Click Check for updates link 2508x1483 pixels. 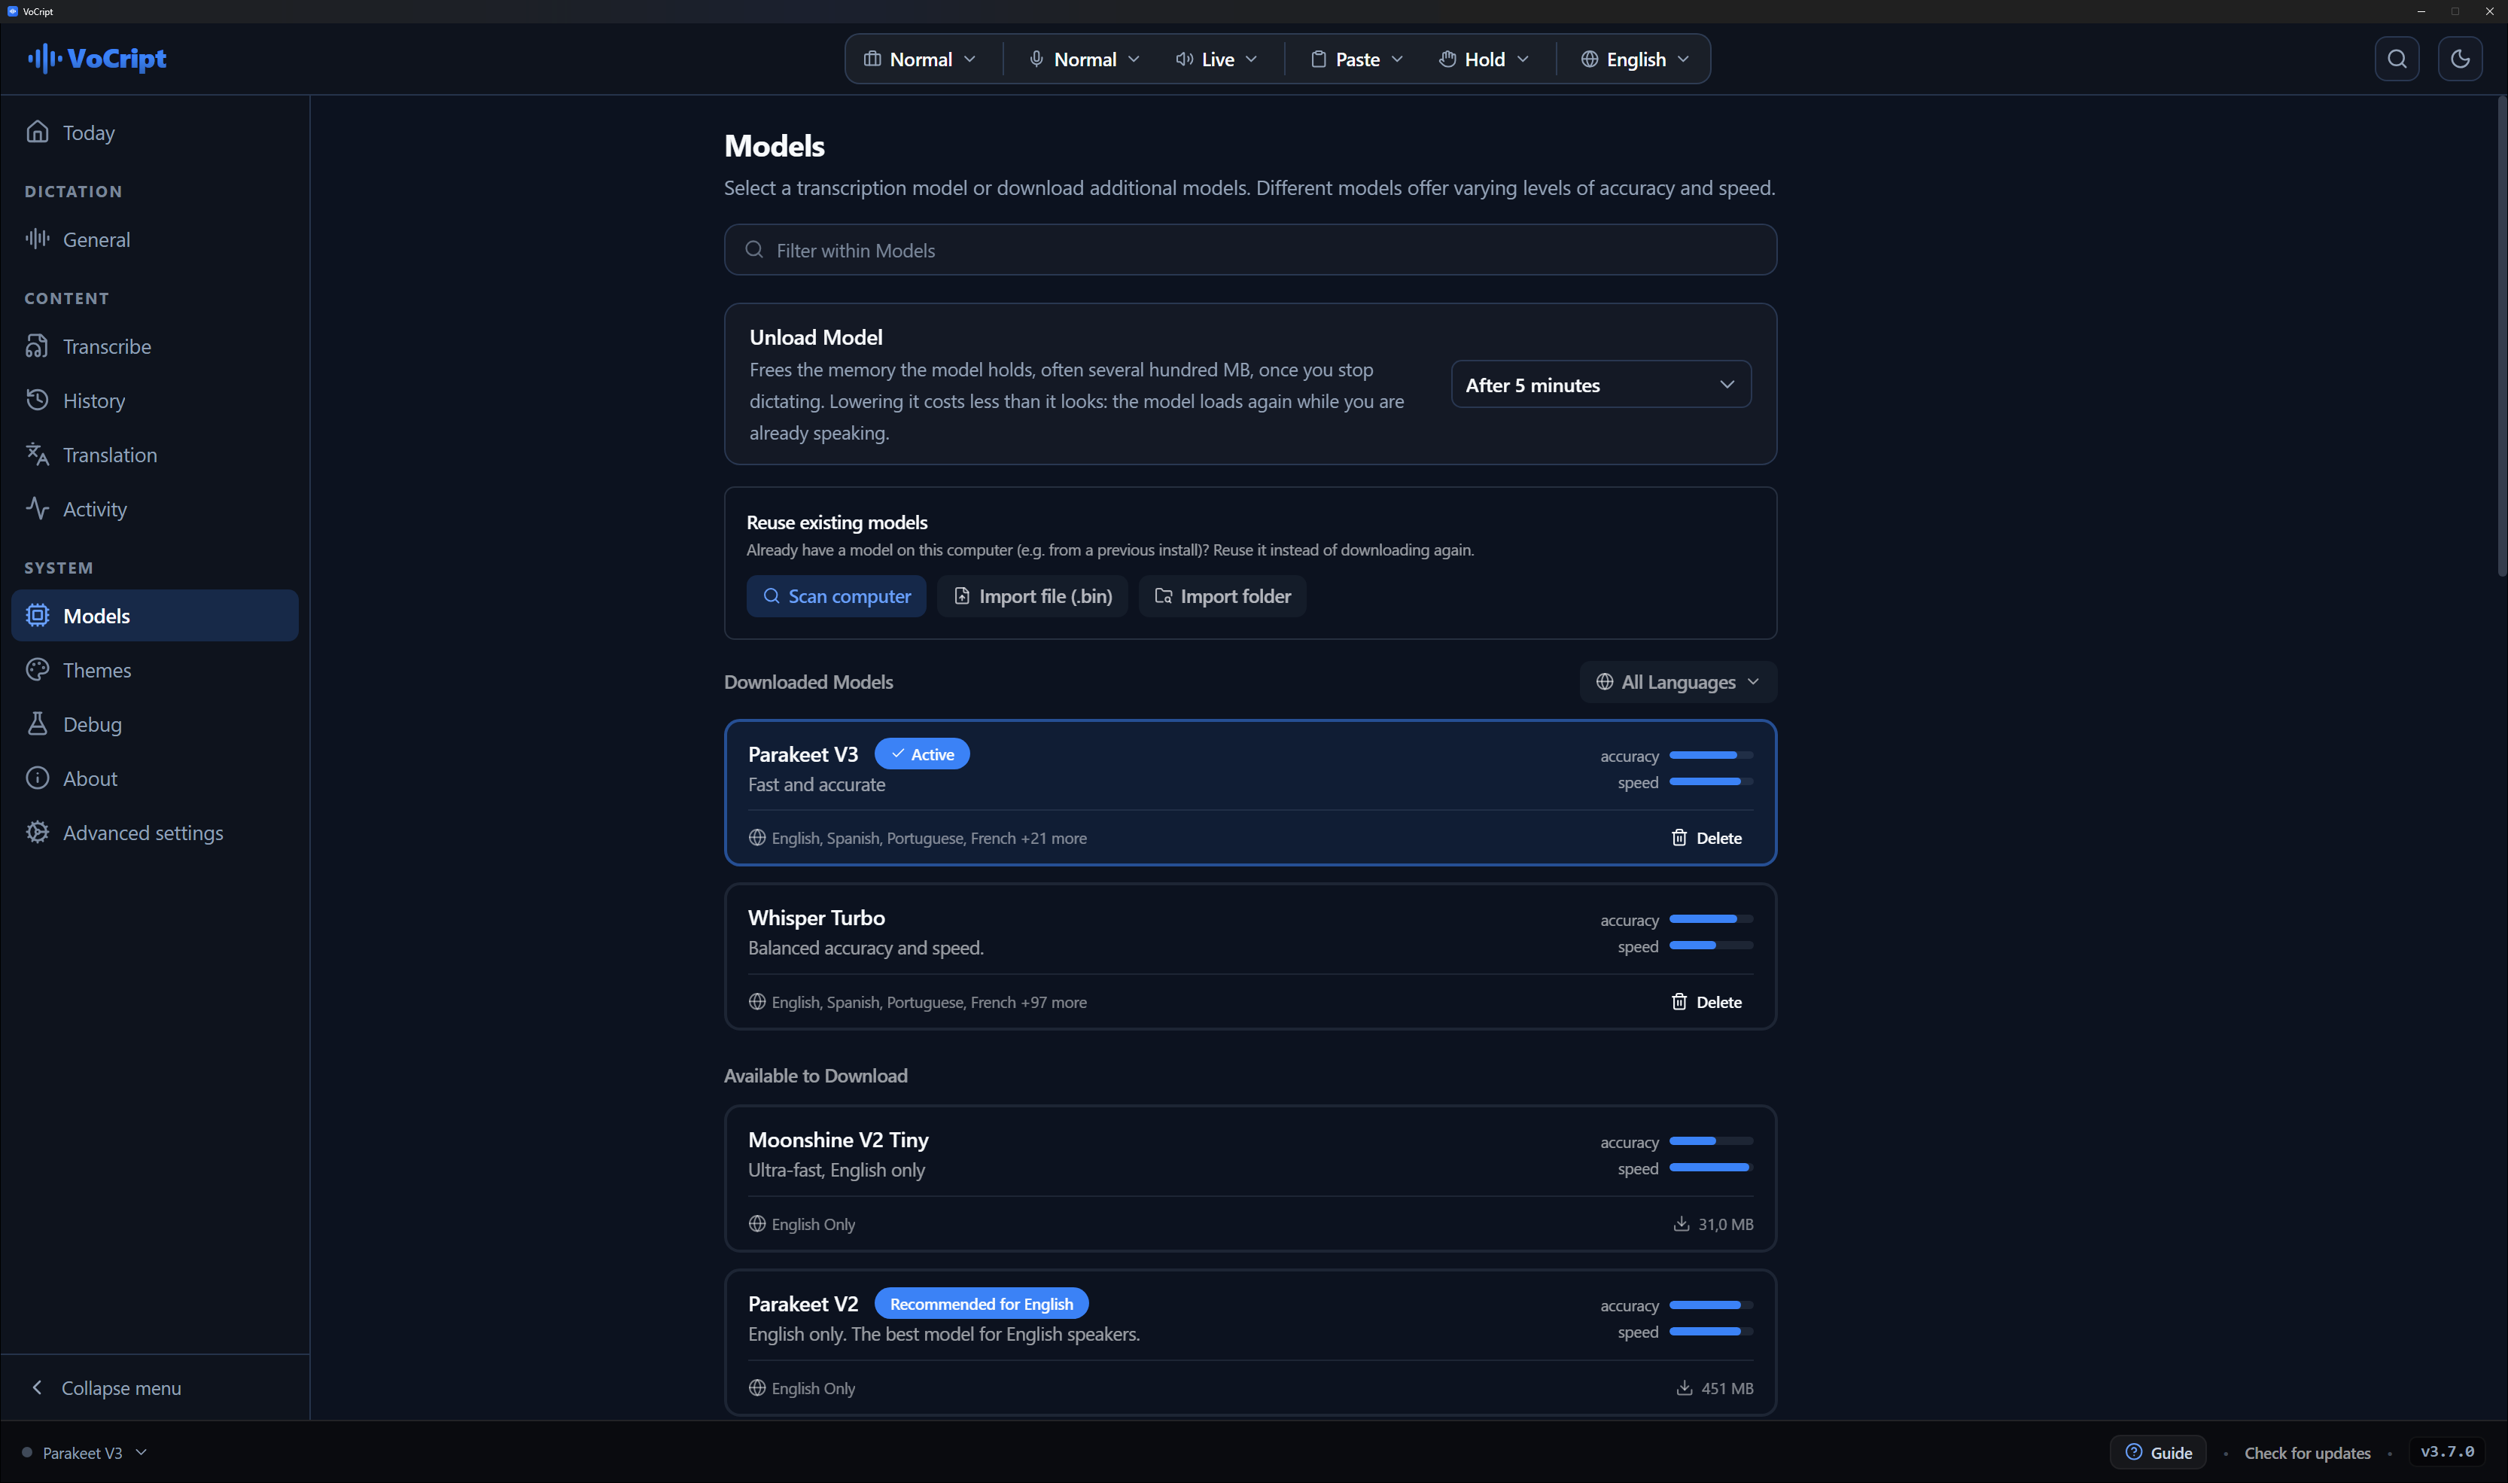tap(2307, 1452)
